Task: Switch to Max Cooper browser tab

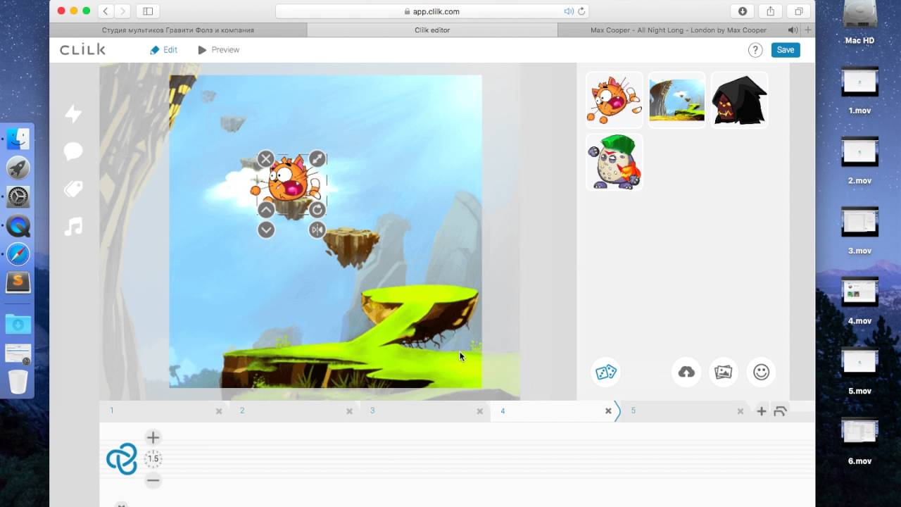Action: 679,30
